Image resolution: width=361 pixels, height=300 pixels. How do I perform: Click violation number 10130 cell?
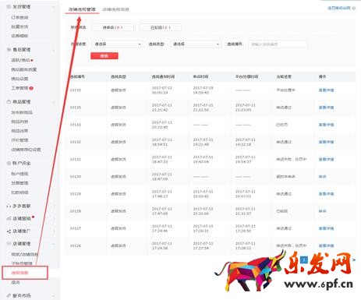(x=76, y=176)
